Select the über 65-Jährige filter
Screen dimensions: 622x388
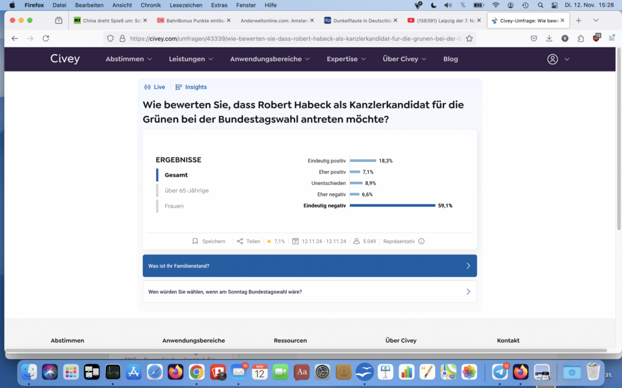click(186, 190)
